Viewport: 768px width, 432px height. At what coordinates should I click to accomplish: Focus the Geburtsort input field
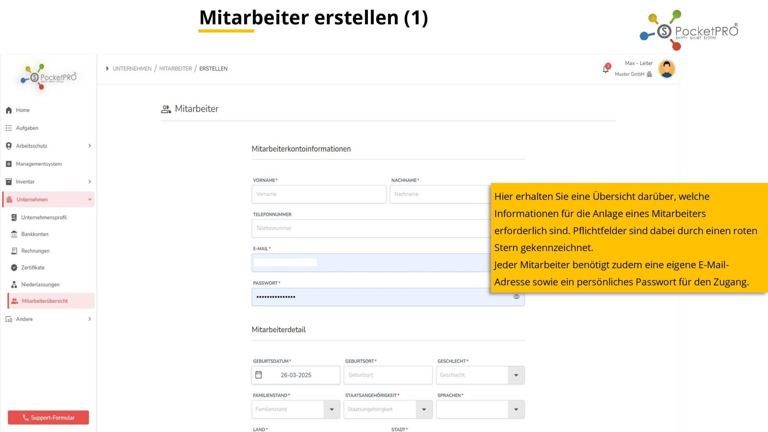[x=388, y=375]
